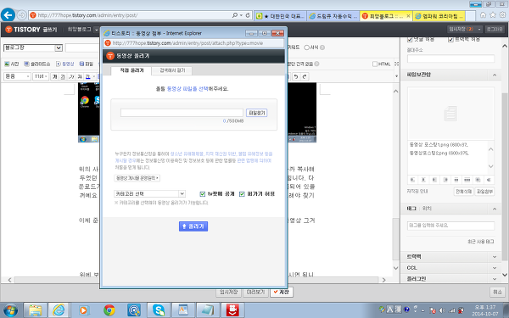This screenshot has width=509, height=318.
Task: Click the 로그아웃 button
Action: (x=495, y=29)
